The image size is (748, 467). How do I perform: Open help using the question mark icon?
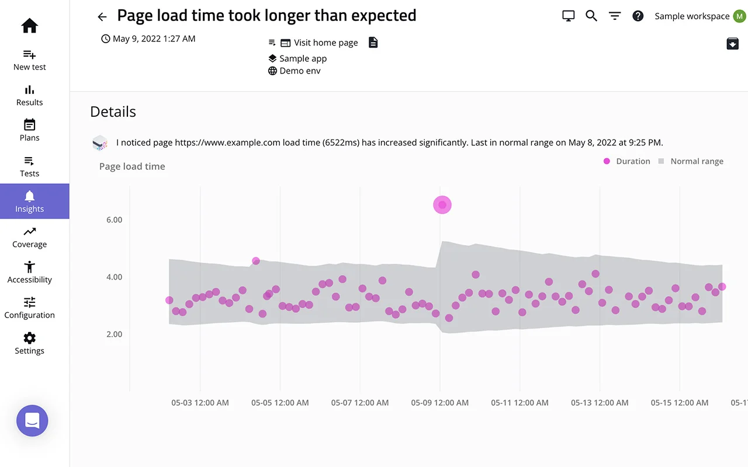pyautogui.click(x=638, y=16)
